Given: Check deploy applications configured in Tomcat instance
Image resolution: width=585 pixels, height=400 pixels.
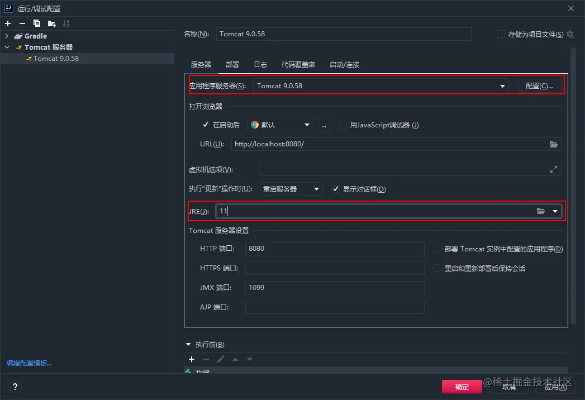Looking at the screenshot, I should [x=437, y=249].
